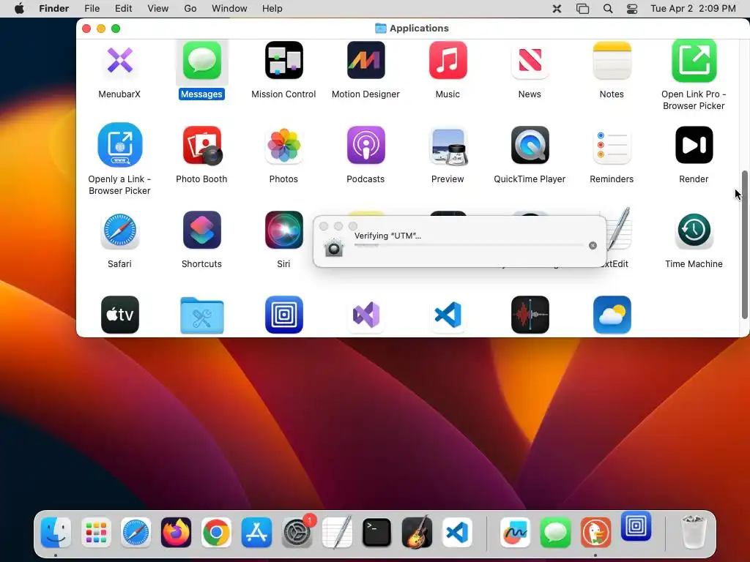Viewport: 750px width, 562px height.
Task: Select the purple Visual Studio app icon
Action: click(x=366, y=315)
